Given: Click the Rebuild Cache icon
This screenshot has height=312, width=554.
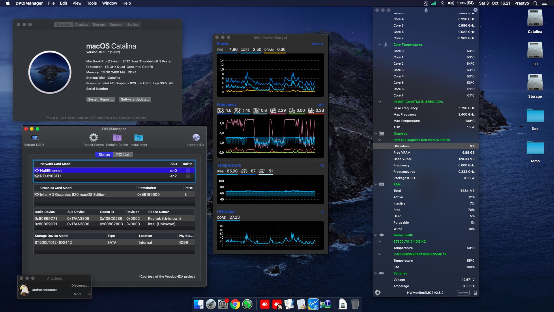Looking at the screenshot, I should [x=117, y=138].
